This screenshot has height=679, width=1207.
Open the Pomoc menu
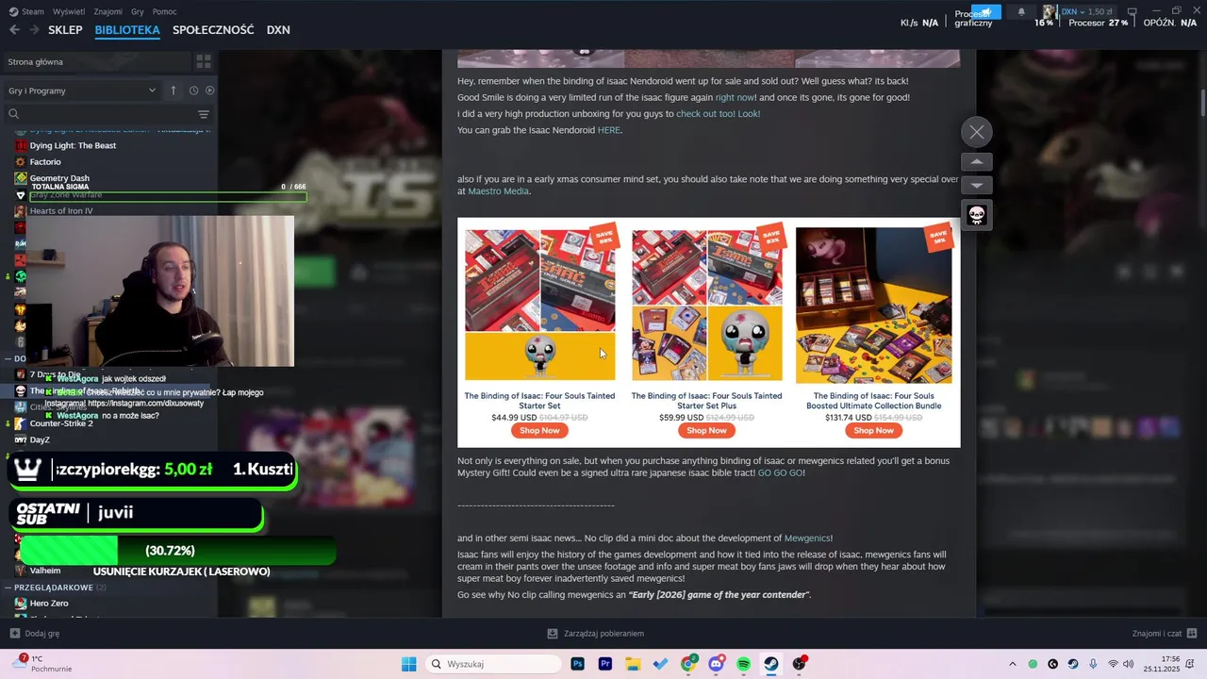click(x=164, y=11)
